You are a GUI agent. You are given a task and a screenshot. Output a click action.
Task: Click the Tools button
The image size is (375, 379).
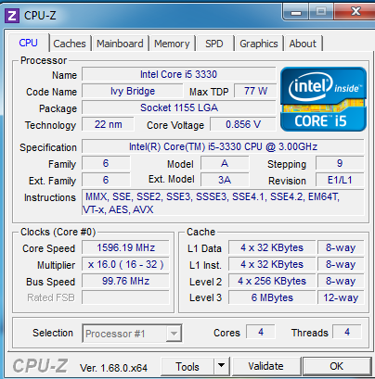pyautogui.click(x=187, y=367)
